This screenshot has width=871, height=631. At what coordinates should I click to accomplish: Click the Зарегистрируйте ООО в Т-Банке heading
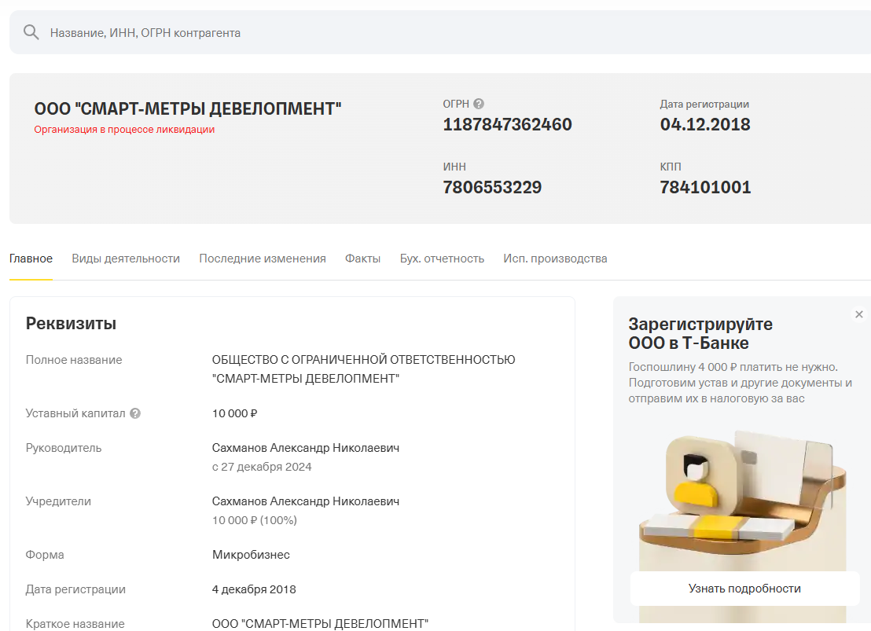click(700, 334)
